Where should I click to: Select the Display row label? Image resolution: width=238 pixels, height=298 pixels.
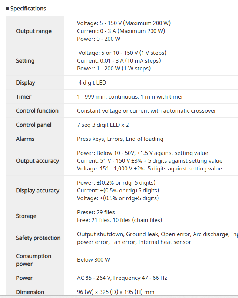coord(26,83)
